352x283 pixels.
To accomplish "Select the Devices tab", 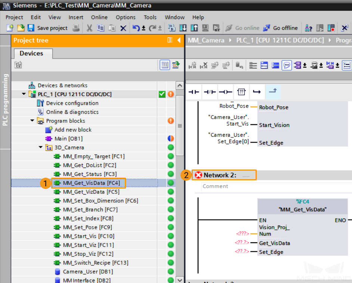I will click(x=34, y=53).
